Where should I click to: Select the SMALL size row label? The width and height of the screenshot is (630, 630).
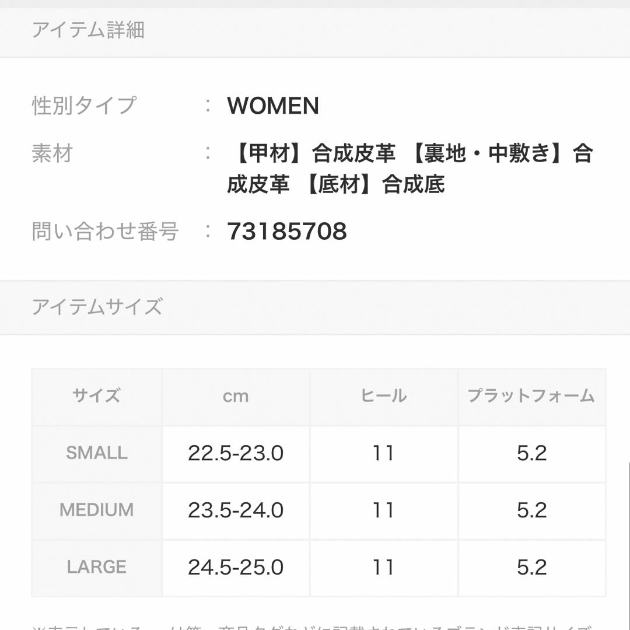pyautogui.click(x=97, y=453)
